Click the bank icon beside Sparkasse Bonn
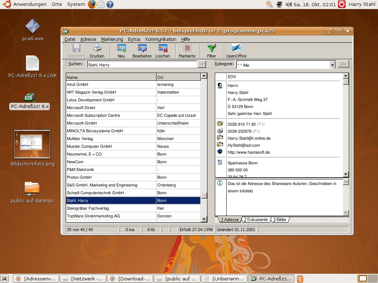This screenshot has height=283, width=378. 220,162
